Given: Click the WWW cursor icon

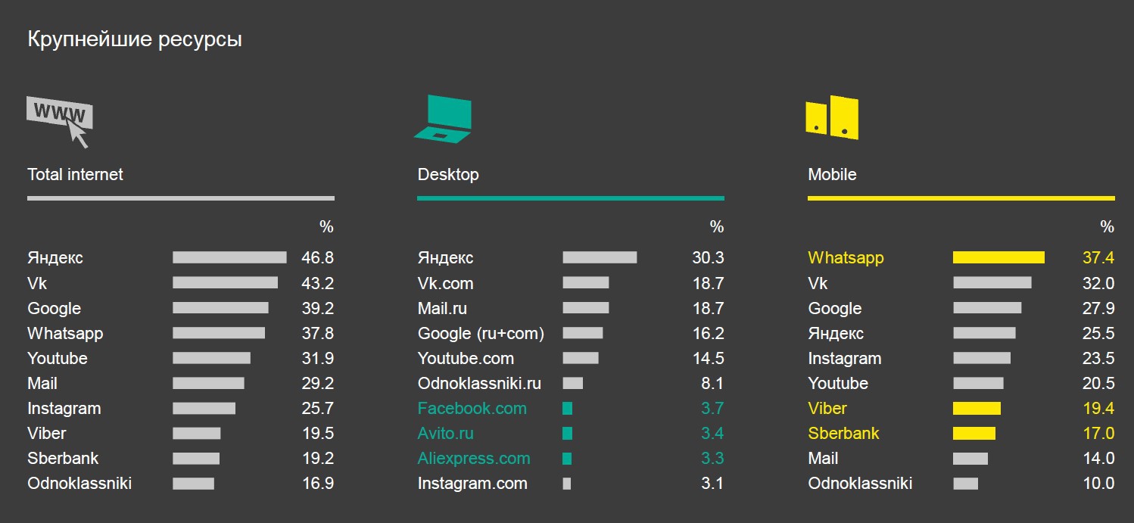Looking at the screenshot, I should coord(61,120).
